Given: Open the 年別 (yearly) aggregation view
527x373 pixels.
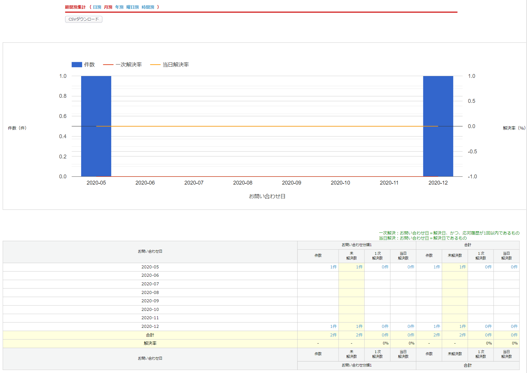Looking at the screenshot, I should (x=119, y=7).
